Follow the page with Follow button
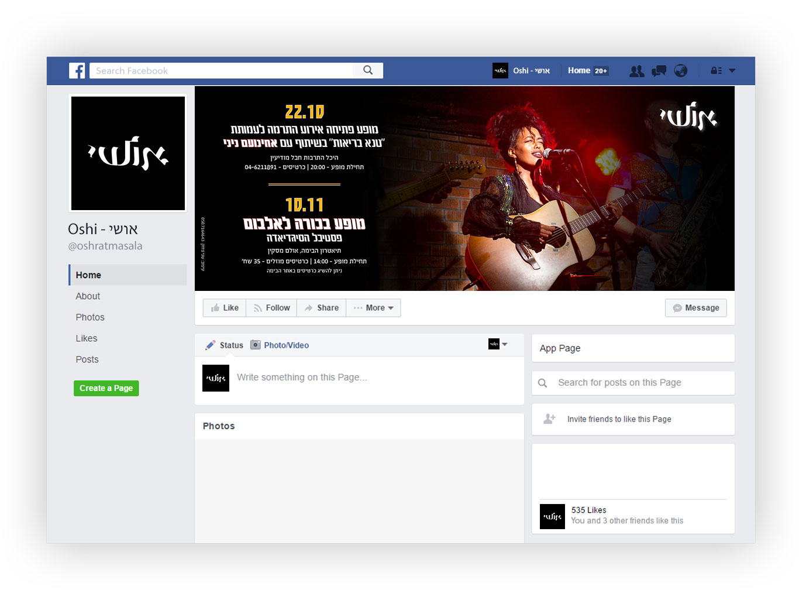 tap(271, 308)
